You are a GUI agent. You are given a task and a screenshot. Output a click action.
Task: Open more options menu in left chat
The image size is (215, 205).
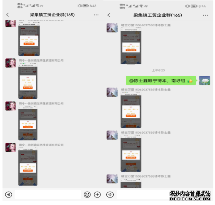pos(96,15)
